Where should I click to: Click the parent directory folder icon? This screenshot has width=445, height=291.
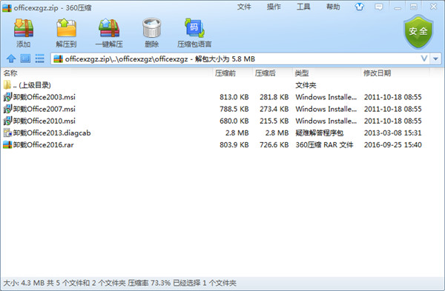pos(7,84)
